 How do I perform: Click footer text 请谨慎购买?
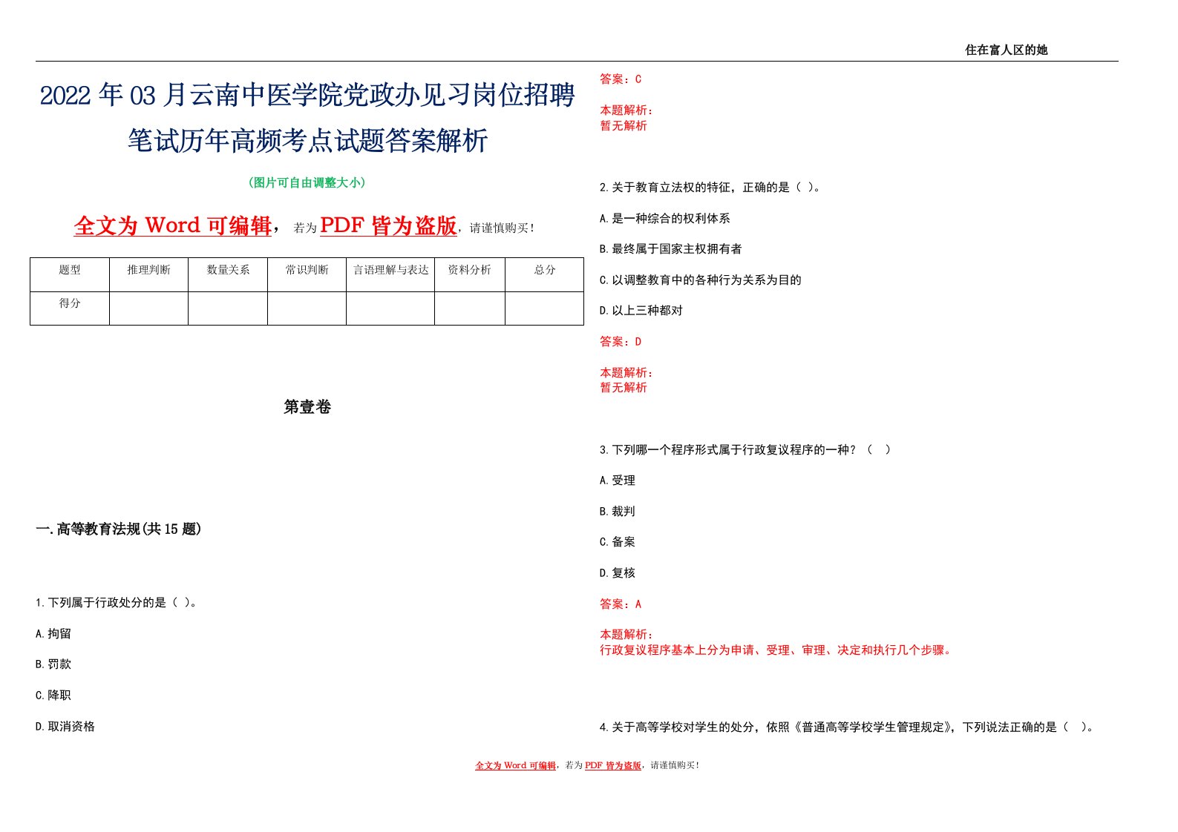pyautogui.click(x=675, y=765)
